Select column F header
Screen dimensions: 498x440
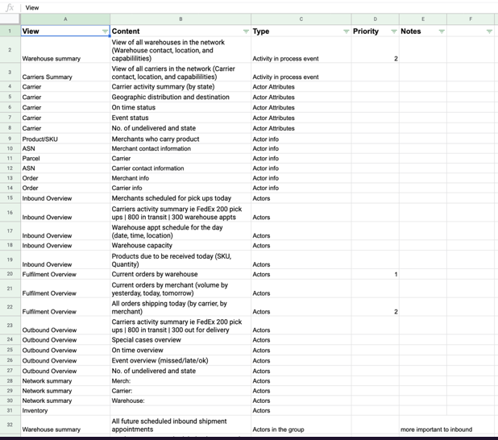pyautogui.click(x=471, y=19)
